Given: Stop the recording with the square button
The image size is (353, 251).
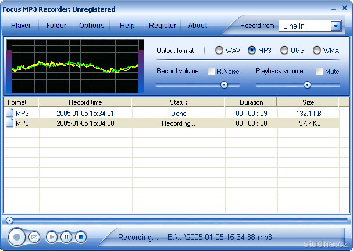Looking at the screenshot, I should 81,237.
